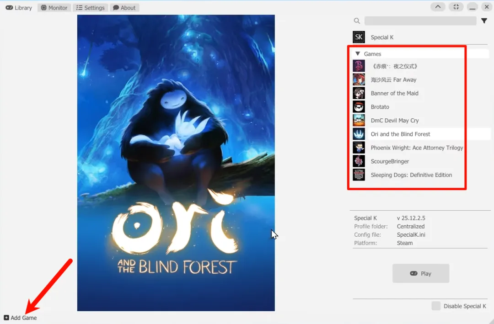Collapse the Games list triangle
494x324 pixels.
tap(358, 54)
